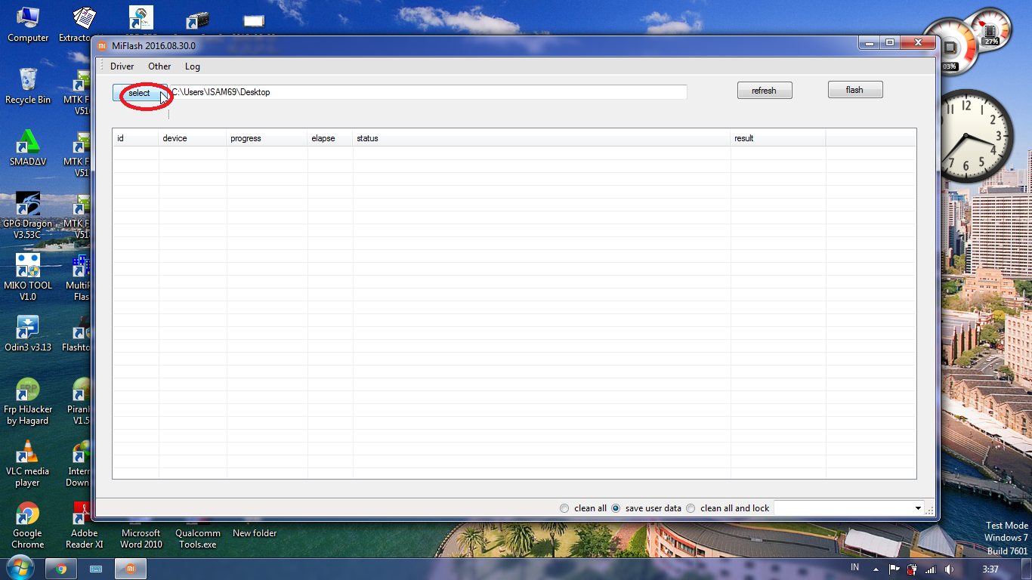Click the firmware path input field

428,92
